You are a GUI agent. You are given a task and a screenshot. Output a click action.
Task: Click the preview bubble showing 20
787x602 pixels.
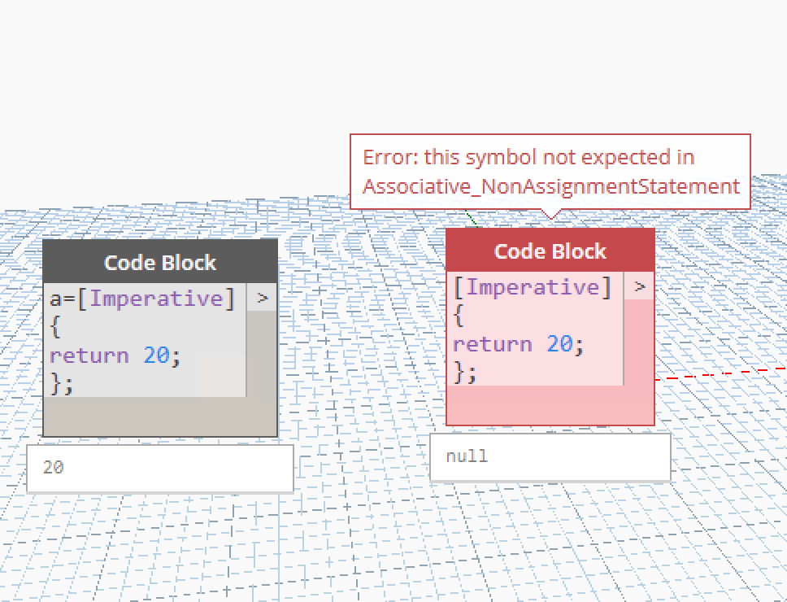[x=159, y=468]
